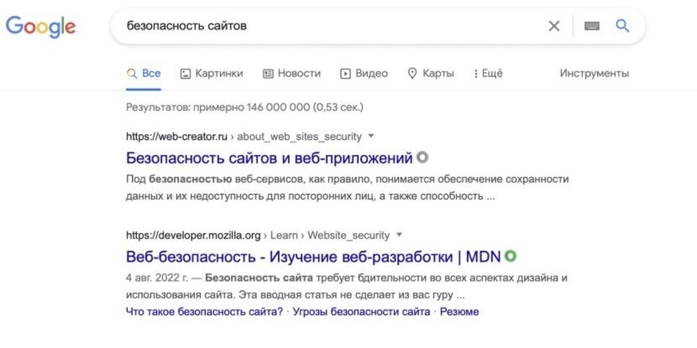Open result Безопасность сайтов и веб-приложений
The height and width of the screenshot is (348, 697).
click(269, 157)
